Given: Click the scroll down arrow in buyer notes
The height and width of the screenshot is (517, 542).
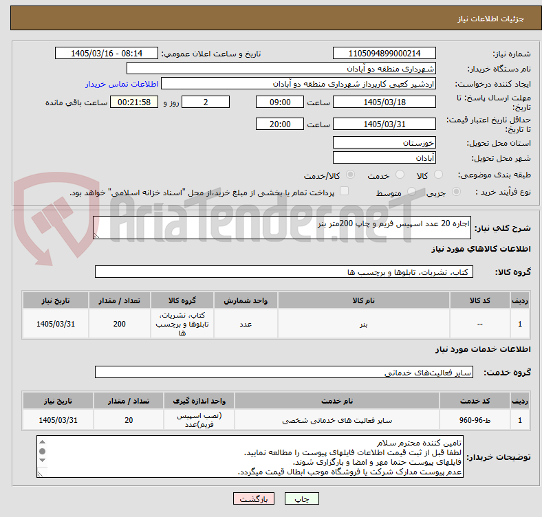Looking at the screenshot, I should pos(42,461).
